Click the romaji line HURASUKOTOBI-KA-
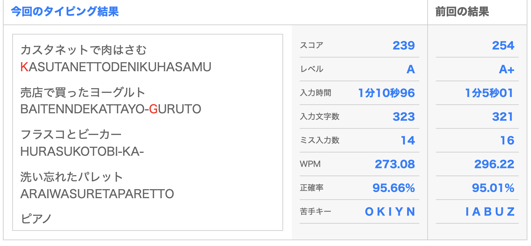The height and width of the screenshot is (246, 531). coord(82,152)
